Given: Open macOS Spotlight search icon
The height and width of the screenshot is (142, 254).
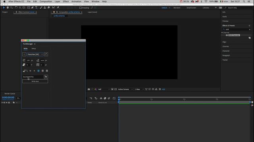Looking at the screenshot, I should click(244, 2).
